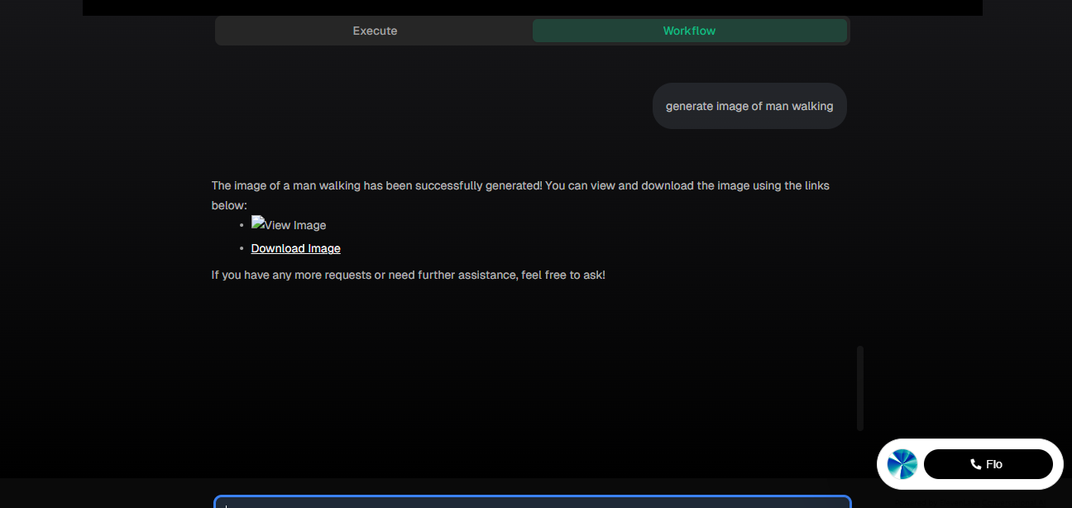Click the 'successfully generated' response paragraph

click(520, 195)
